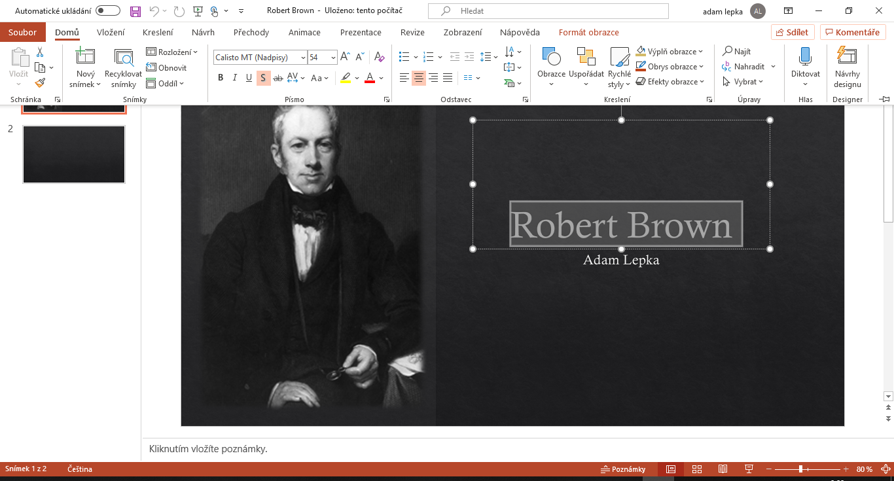
Task: Select slide 2 thumbnail in the panel
Action: (x=74, y=154)
